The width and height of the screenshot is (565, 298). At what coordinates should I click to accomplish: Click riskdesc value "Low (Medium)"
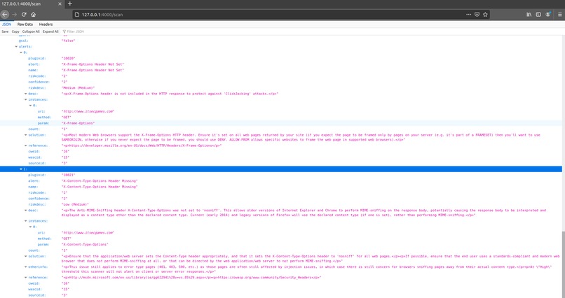75,204
